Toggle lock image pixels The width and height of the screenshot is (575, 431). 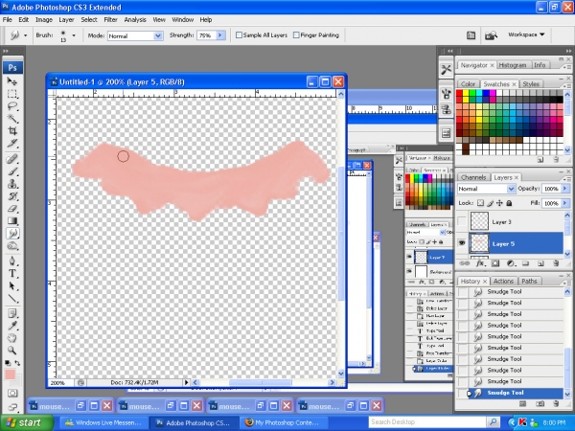[491, 203]
